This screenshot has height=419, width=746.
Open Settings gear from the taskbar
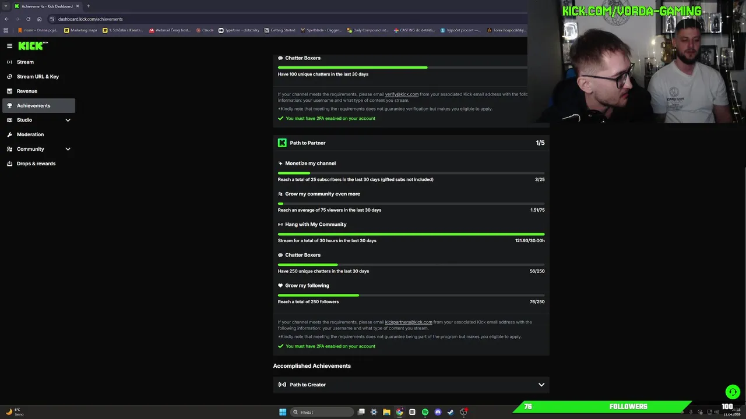[x=374, y=412]
